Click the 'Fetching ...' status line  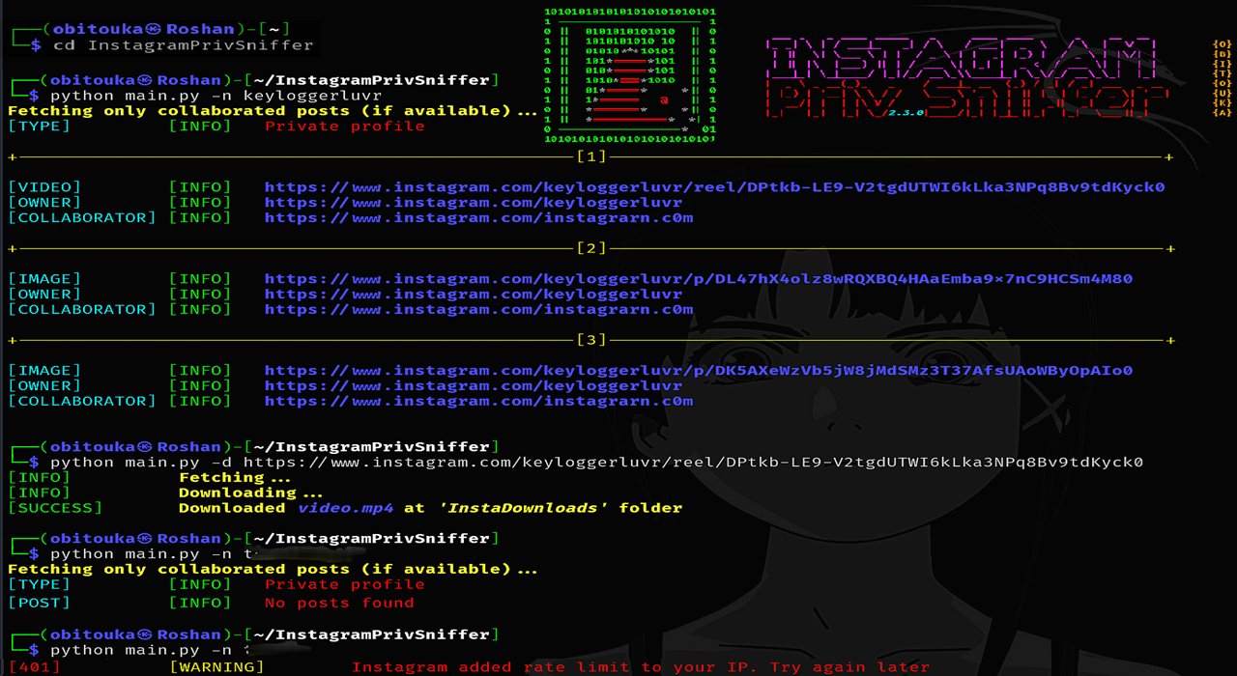[x=235, y=478]
